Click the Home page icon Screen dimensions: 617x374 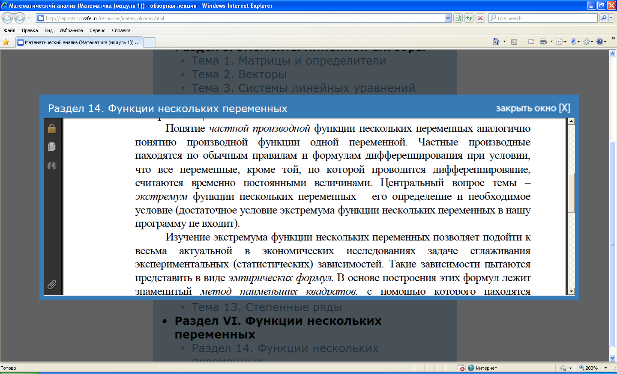pyautogui.click(x=496, y=42)
